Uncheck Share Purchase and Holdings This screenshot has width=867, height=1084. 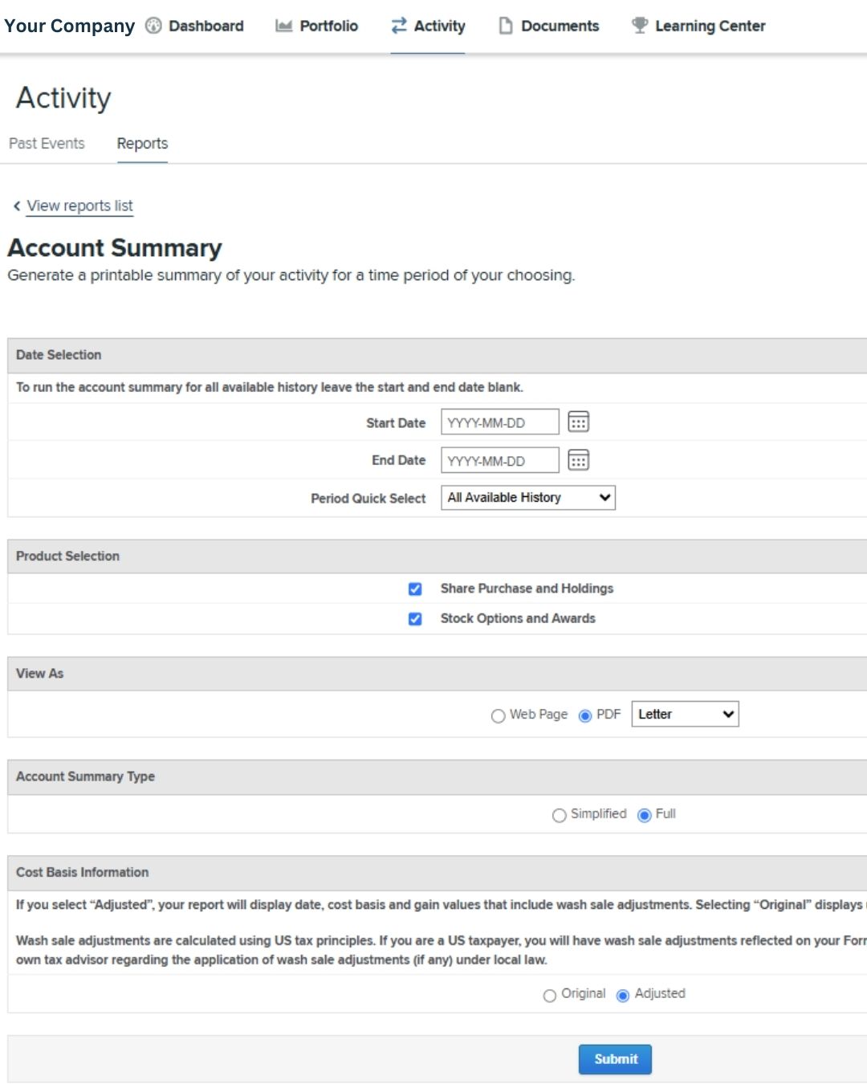415,589
